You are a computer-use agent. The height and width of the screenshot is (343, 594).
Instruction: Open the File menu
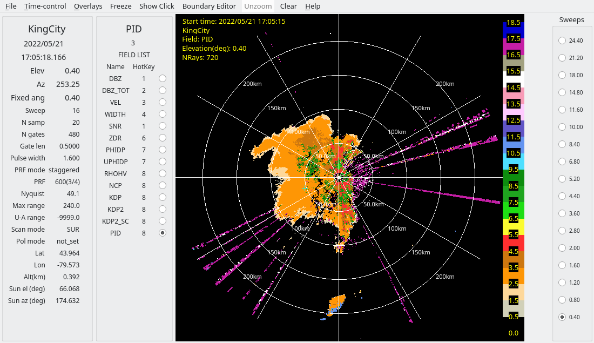[11, 6]
